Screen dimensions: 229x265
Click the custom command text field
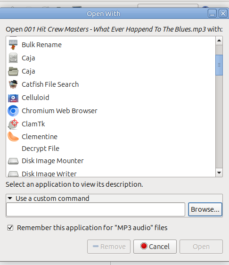point(96,209)
